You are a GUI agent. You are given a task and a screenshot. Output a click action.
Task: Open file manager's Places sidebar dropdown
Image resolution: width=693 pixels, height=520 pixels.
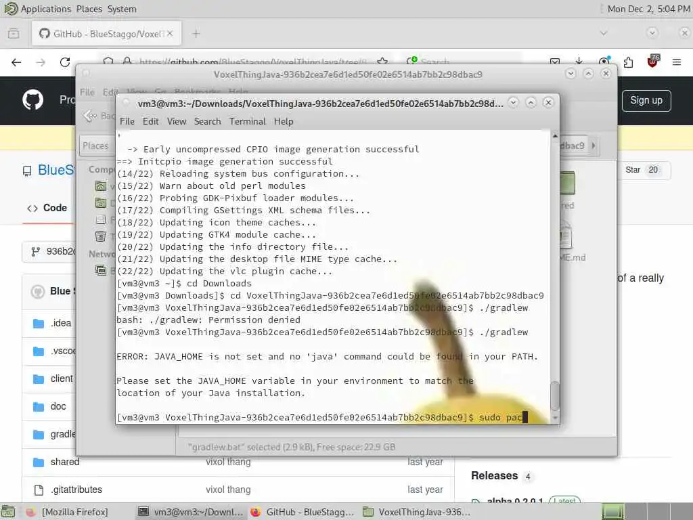coord(96,146)
